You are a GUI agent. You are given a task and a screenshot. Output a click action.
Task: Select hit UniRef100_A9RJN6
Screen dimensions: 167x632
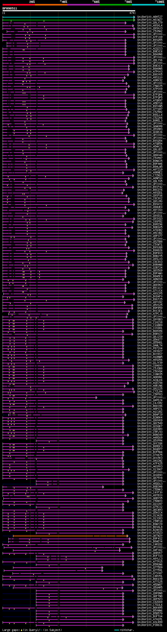click(150, 386)
